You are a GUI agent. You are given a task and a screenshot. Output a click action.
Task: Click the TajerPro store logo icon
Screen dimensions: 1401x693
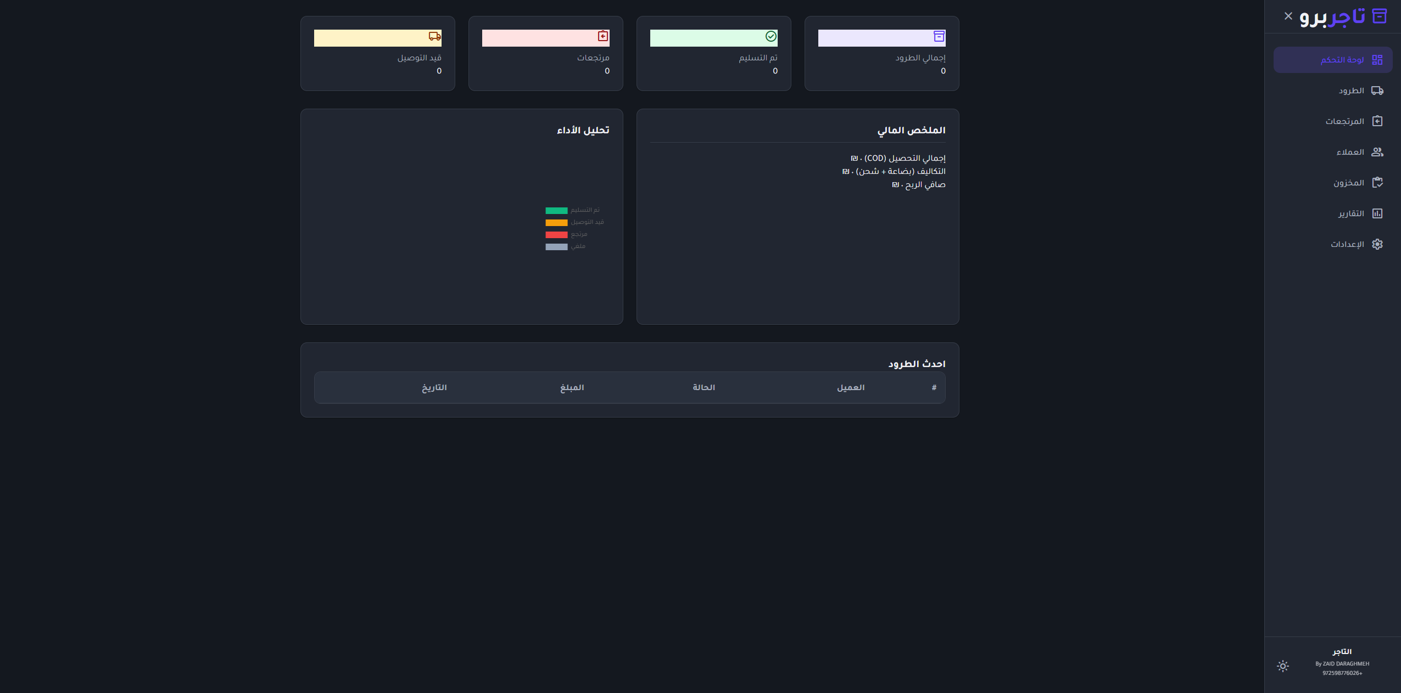[1379, 16]
